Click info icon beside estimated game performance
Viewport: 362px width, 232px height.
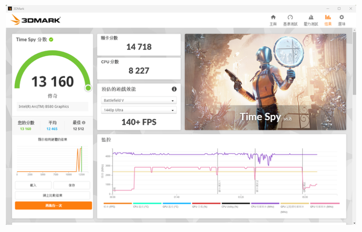(174, 89)
